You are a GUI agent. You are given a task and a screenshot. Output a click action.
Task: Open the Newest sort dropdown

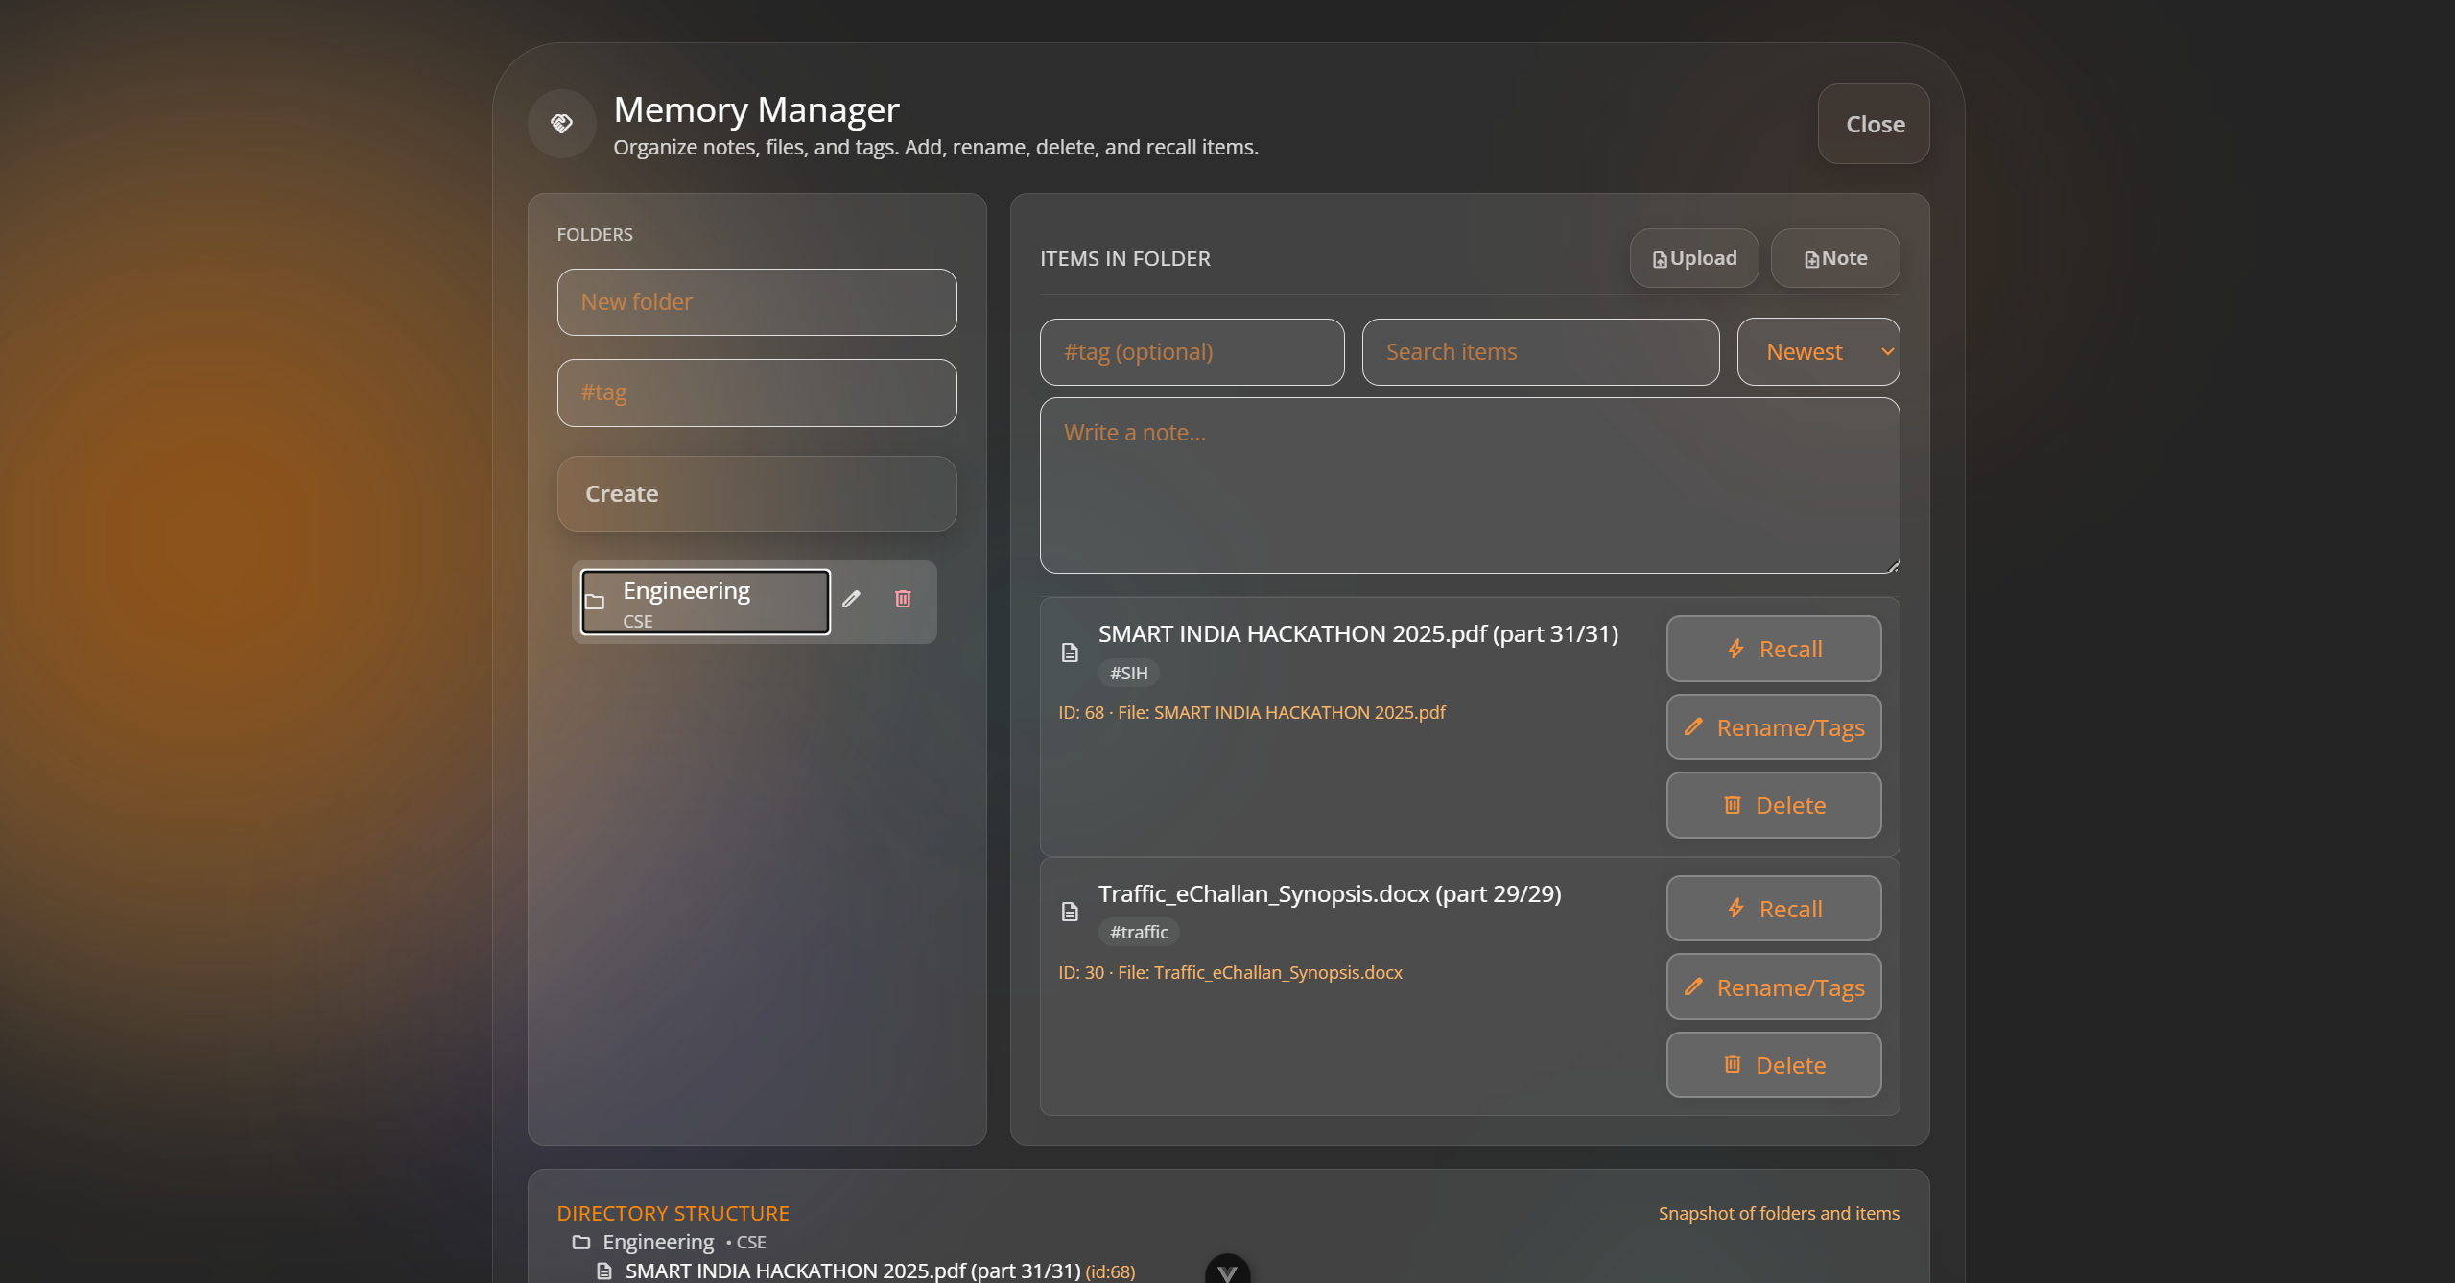(1818, 352)
